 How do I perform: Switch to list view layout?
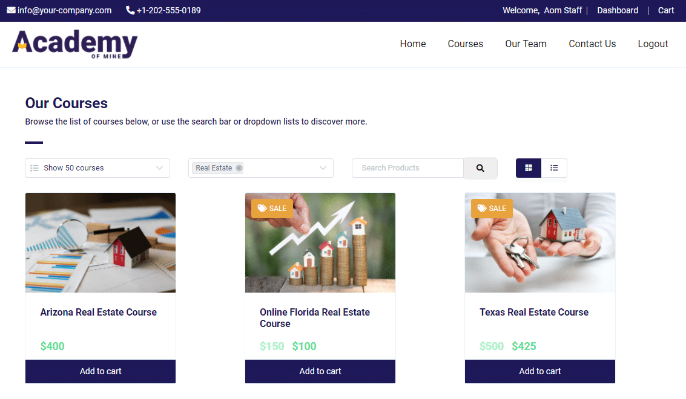click(554, 168)
